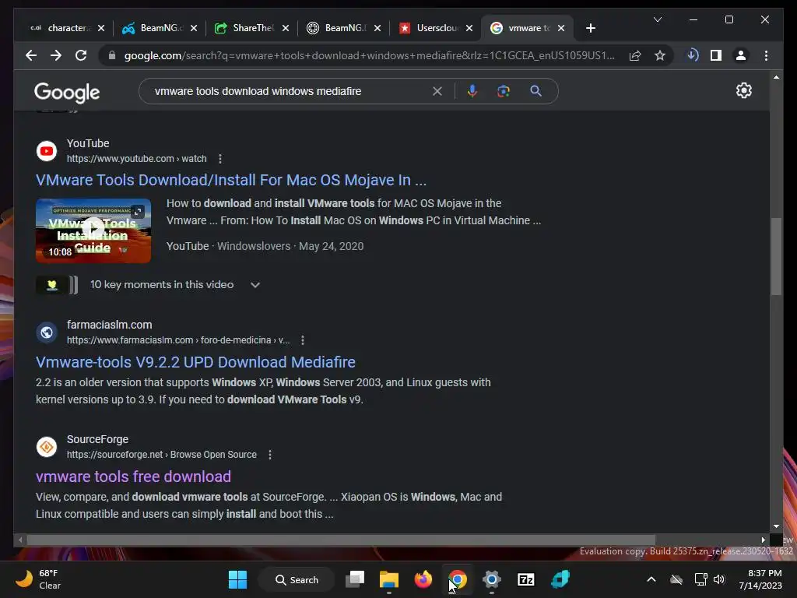Play the VMware Tools Installation Guide thumbnail
797x598 pixels.
93,230
